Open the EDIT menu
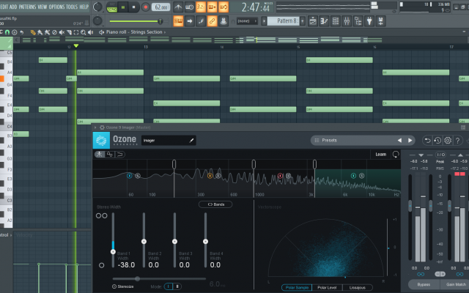 (4, 7)
